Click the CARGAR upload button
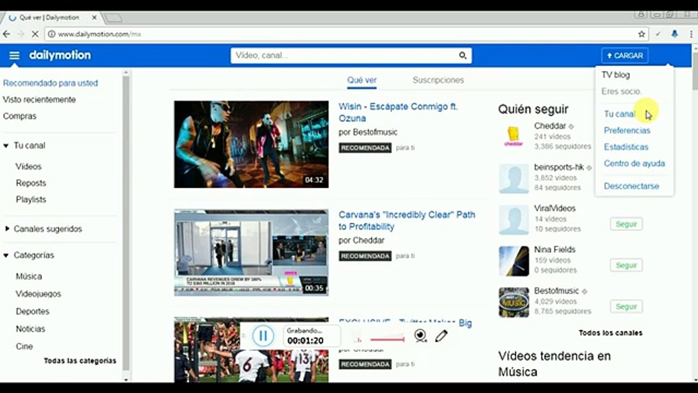This screenshot has height=393, width=698. (x=625, y=56)
